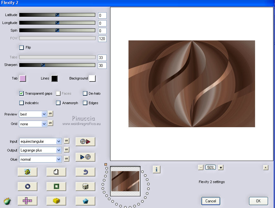Click the small caret button near preview corner
Image resolution: width=275 pixels, height=208 pixels.
tap(266, 168)
